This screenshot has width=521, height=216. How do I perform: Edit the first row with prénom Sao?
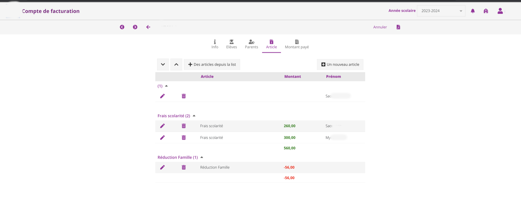(x=162, y=96)
